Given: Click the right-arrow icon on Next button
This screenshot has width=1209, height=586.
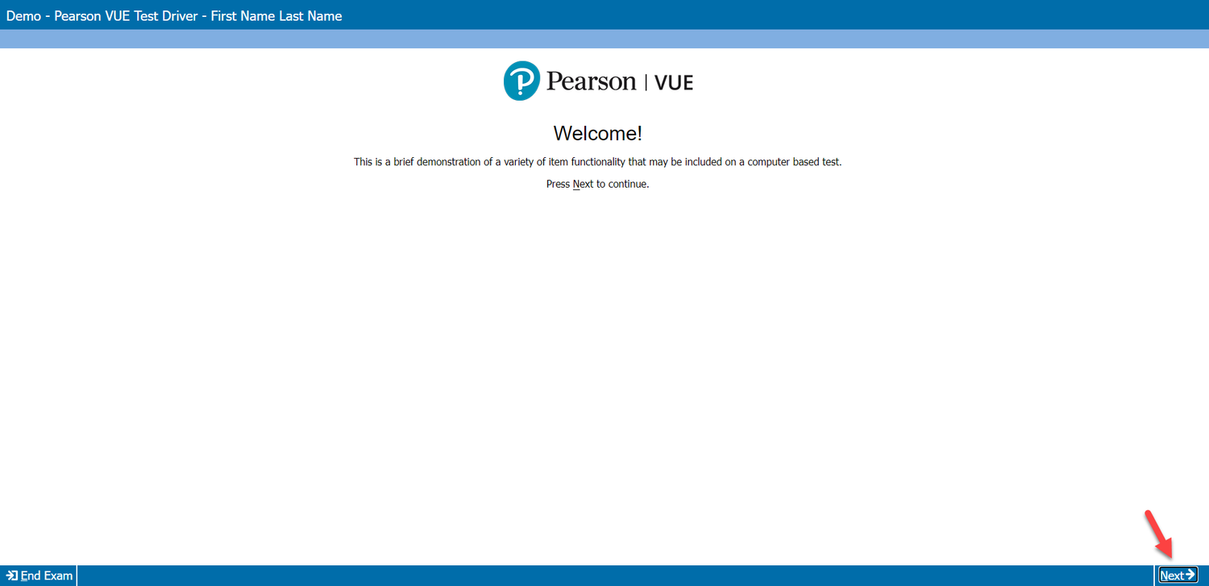Looking at the screenshot, I should (1189, 575).
